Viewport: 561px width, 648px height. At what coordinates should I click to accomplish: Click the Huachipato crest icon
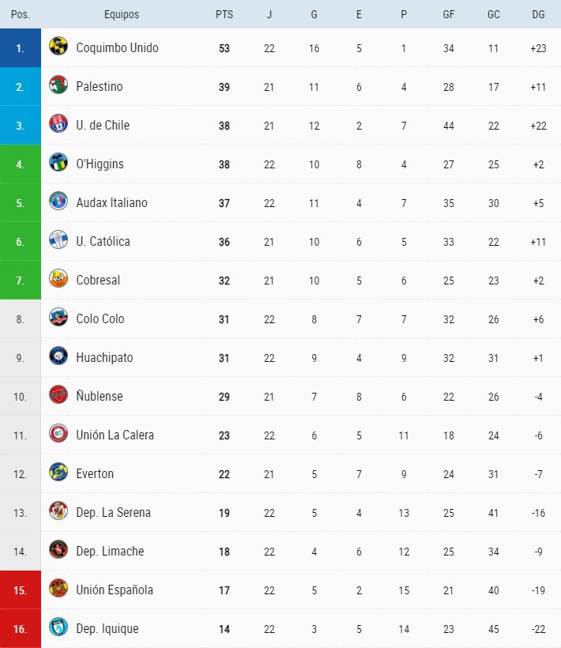point(58,356)
